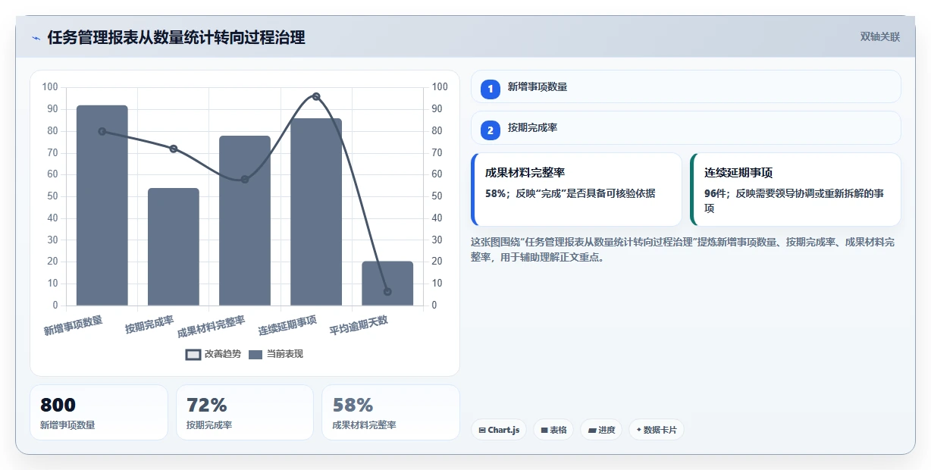The image size is (931, 470).
Task: Click the trend line point on 按期完成率
Action: [174, 149]
